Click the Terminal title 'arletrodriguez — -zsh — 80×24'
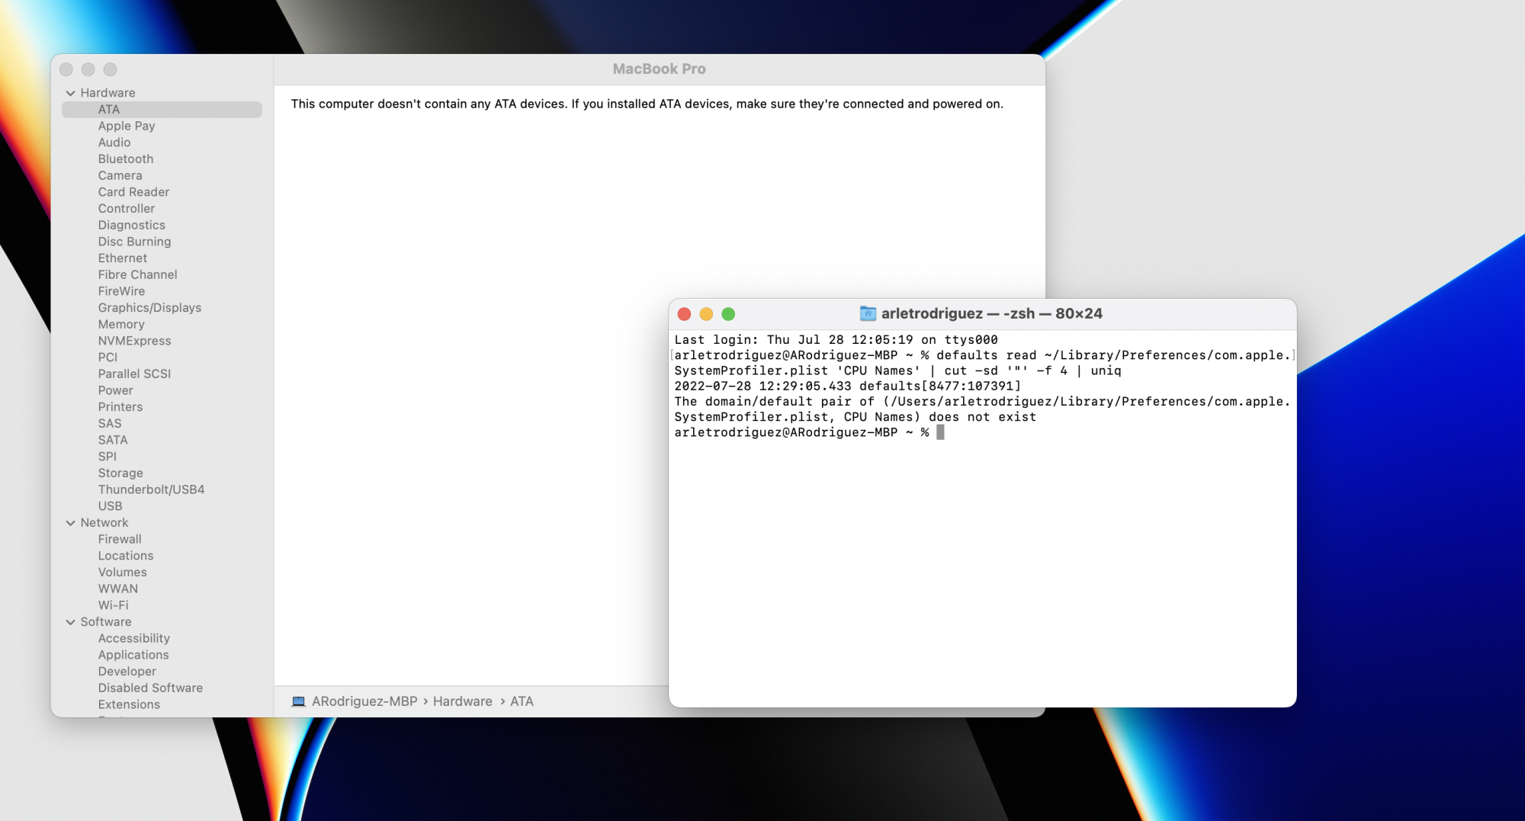 pos(992,313)
